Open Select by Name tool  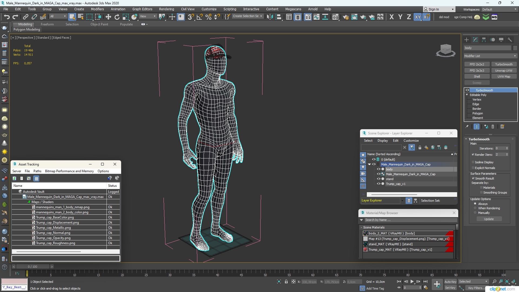(81, 17)
